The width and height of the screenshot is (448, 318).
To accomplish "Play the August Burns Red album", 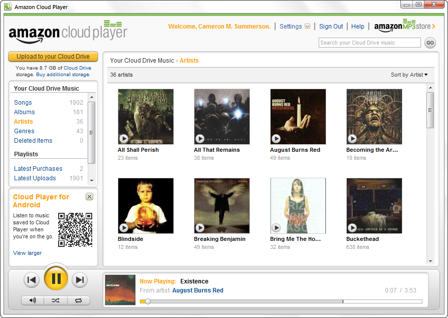I will (x=276, y=138).
